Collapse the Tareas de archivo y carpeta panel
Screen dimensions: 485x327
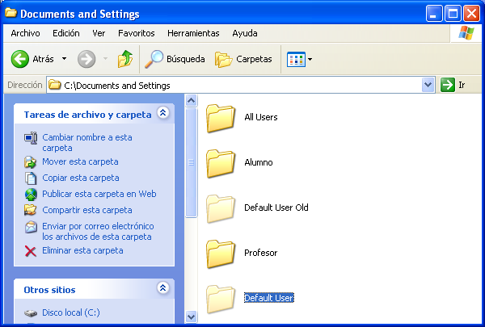[x=162, y=114]
